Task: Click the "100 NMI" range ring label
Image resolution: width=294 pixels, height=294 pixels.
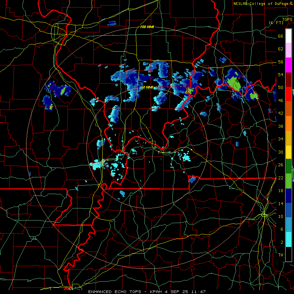Action: click(x=147, y=27)
